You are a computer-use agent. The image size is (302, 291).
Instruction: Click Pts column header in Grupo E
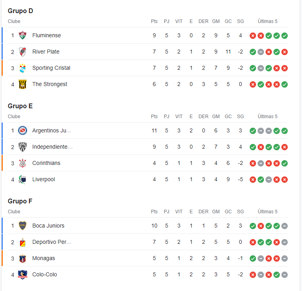coord(154,117)
